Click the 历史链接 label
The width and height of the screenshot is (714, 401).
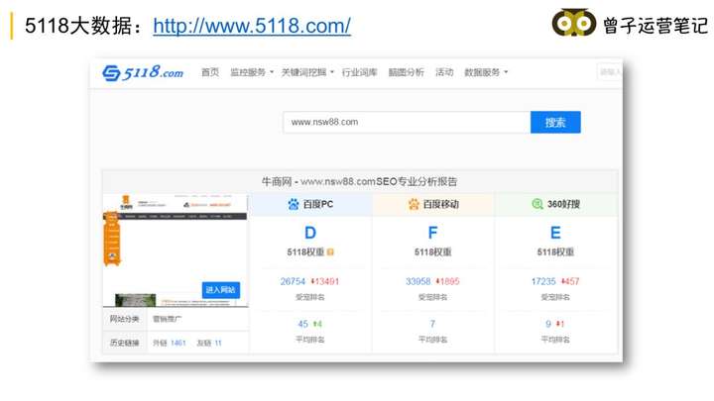coord(124,343)
